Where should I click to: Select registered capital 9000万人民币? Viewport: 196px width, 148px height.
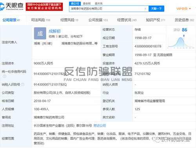[44, 63]
